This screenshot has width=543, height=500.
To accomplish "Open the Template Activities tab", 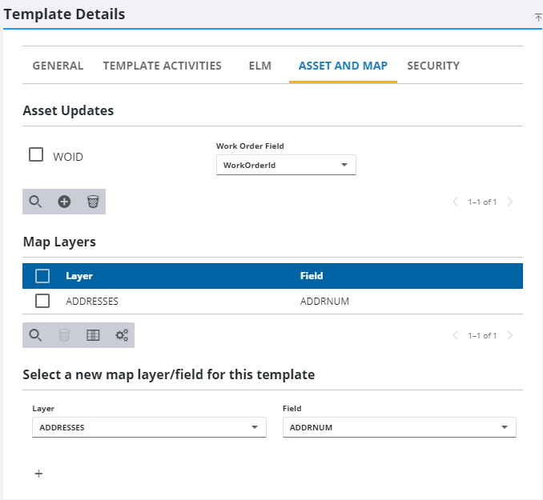I will (162, 66).
